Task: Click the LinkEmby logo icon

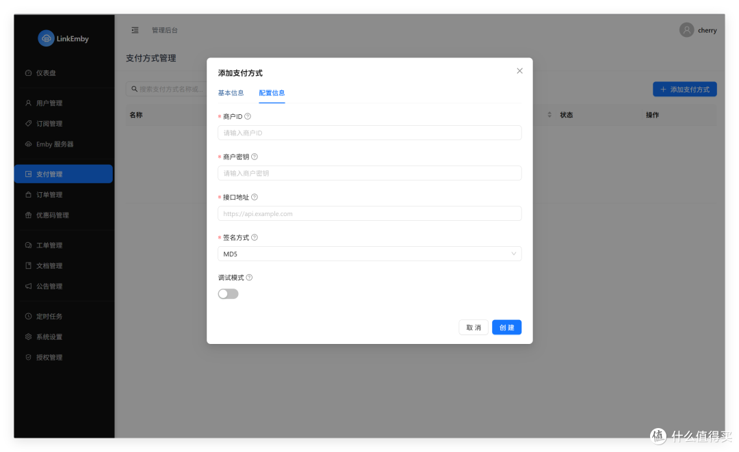Action: [x=47, y=38]
